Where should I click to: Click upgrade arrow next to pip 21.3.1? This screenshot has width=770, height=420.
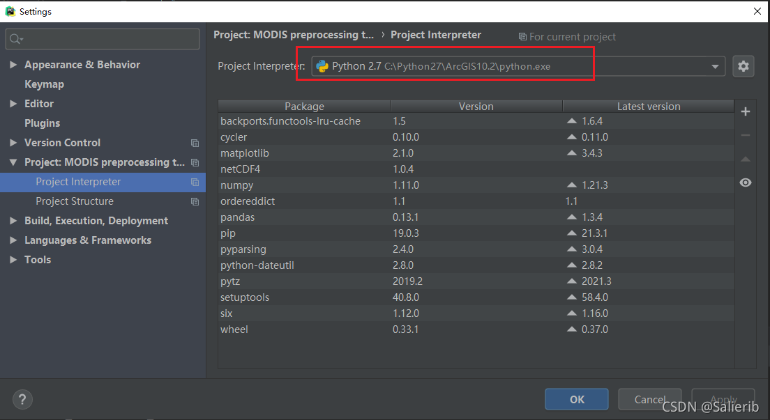click(x=572, y=233)
